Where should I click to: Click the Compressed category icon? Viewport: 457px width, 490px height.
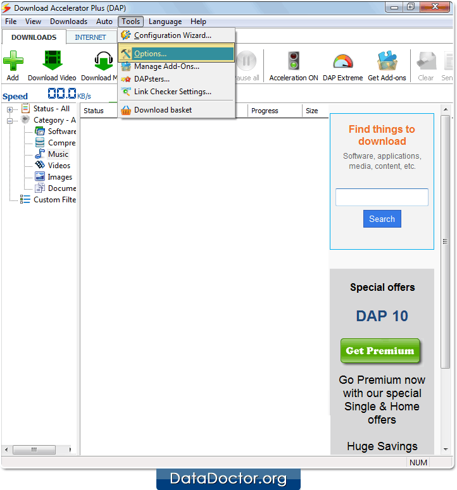tap(40, 142)
